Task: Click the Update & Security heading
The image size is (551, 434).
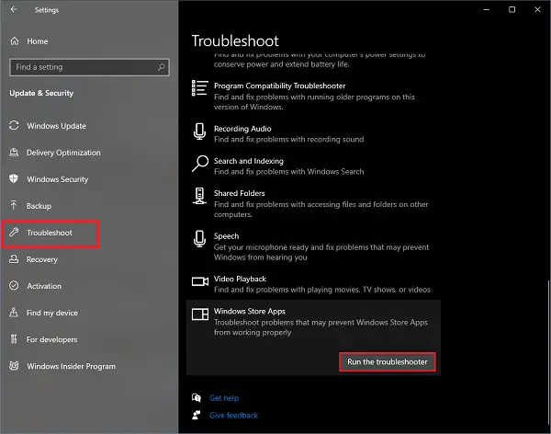Action: tap(41, 93)
